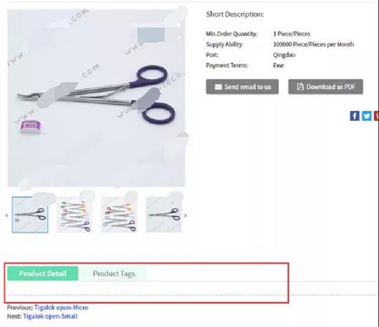Click the Facebook share icon
379x327 pixels.
click(355, 116)
